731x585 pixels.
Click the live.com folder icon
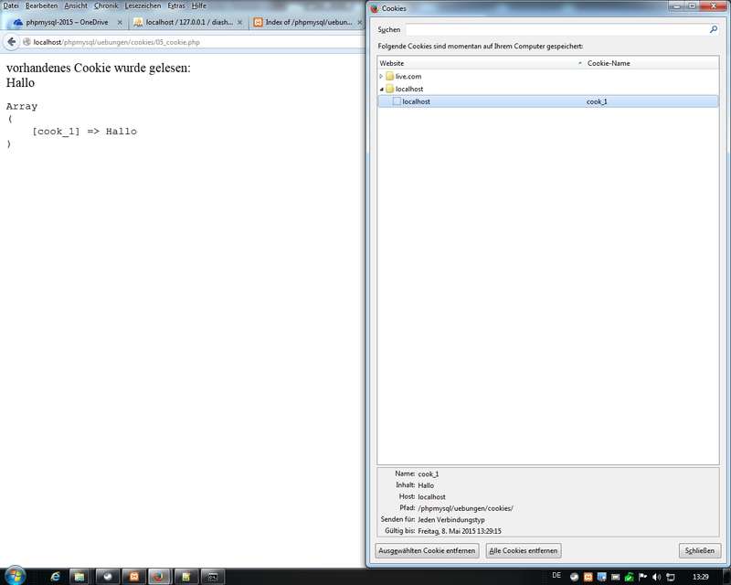pyautogui.click(x=390, y=76)
